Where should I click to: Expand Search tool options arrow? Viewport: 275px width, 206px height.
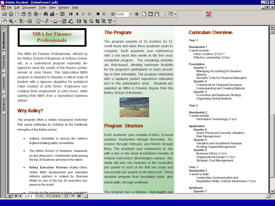coord(56,14)
